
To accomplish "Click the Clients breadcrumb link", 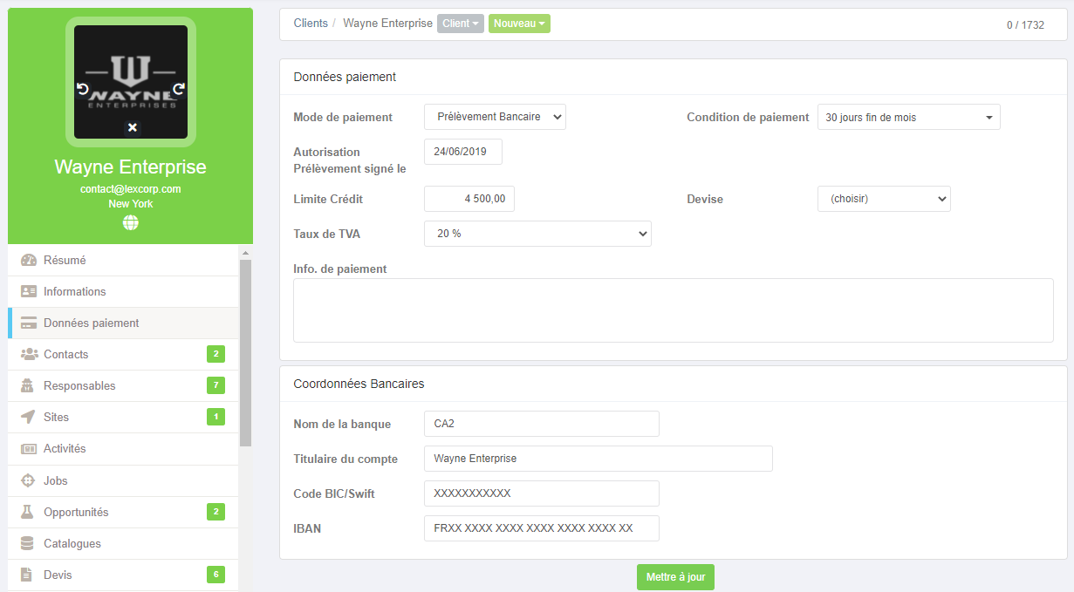I will pos(311,24).
